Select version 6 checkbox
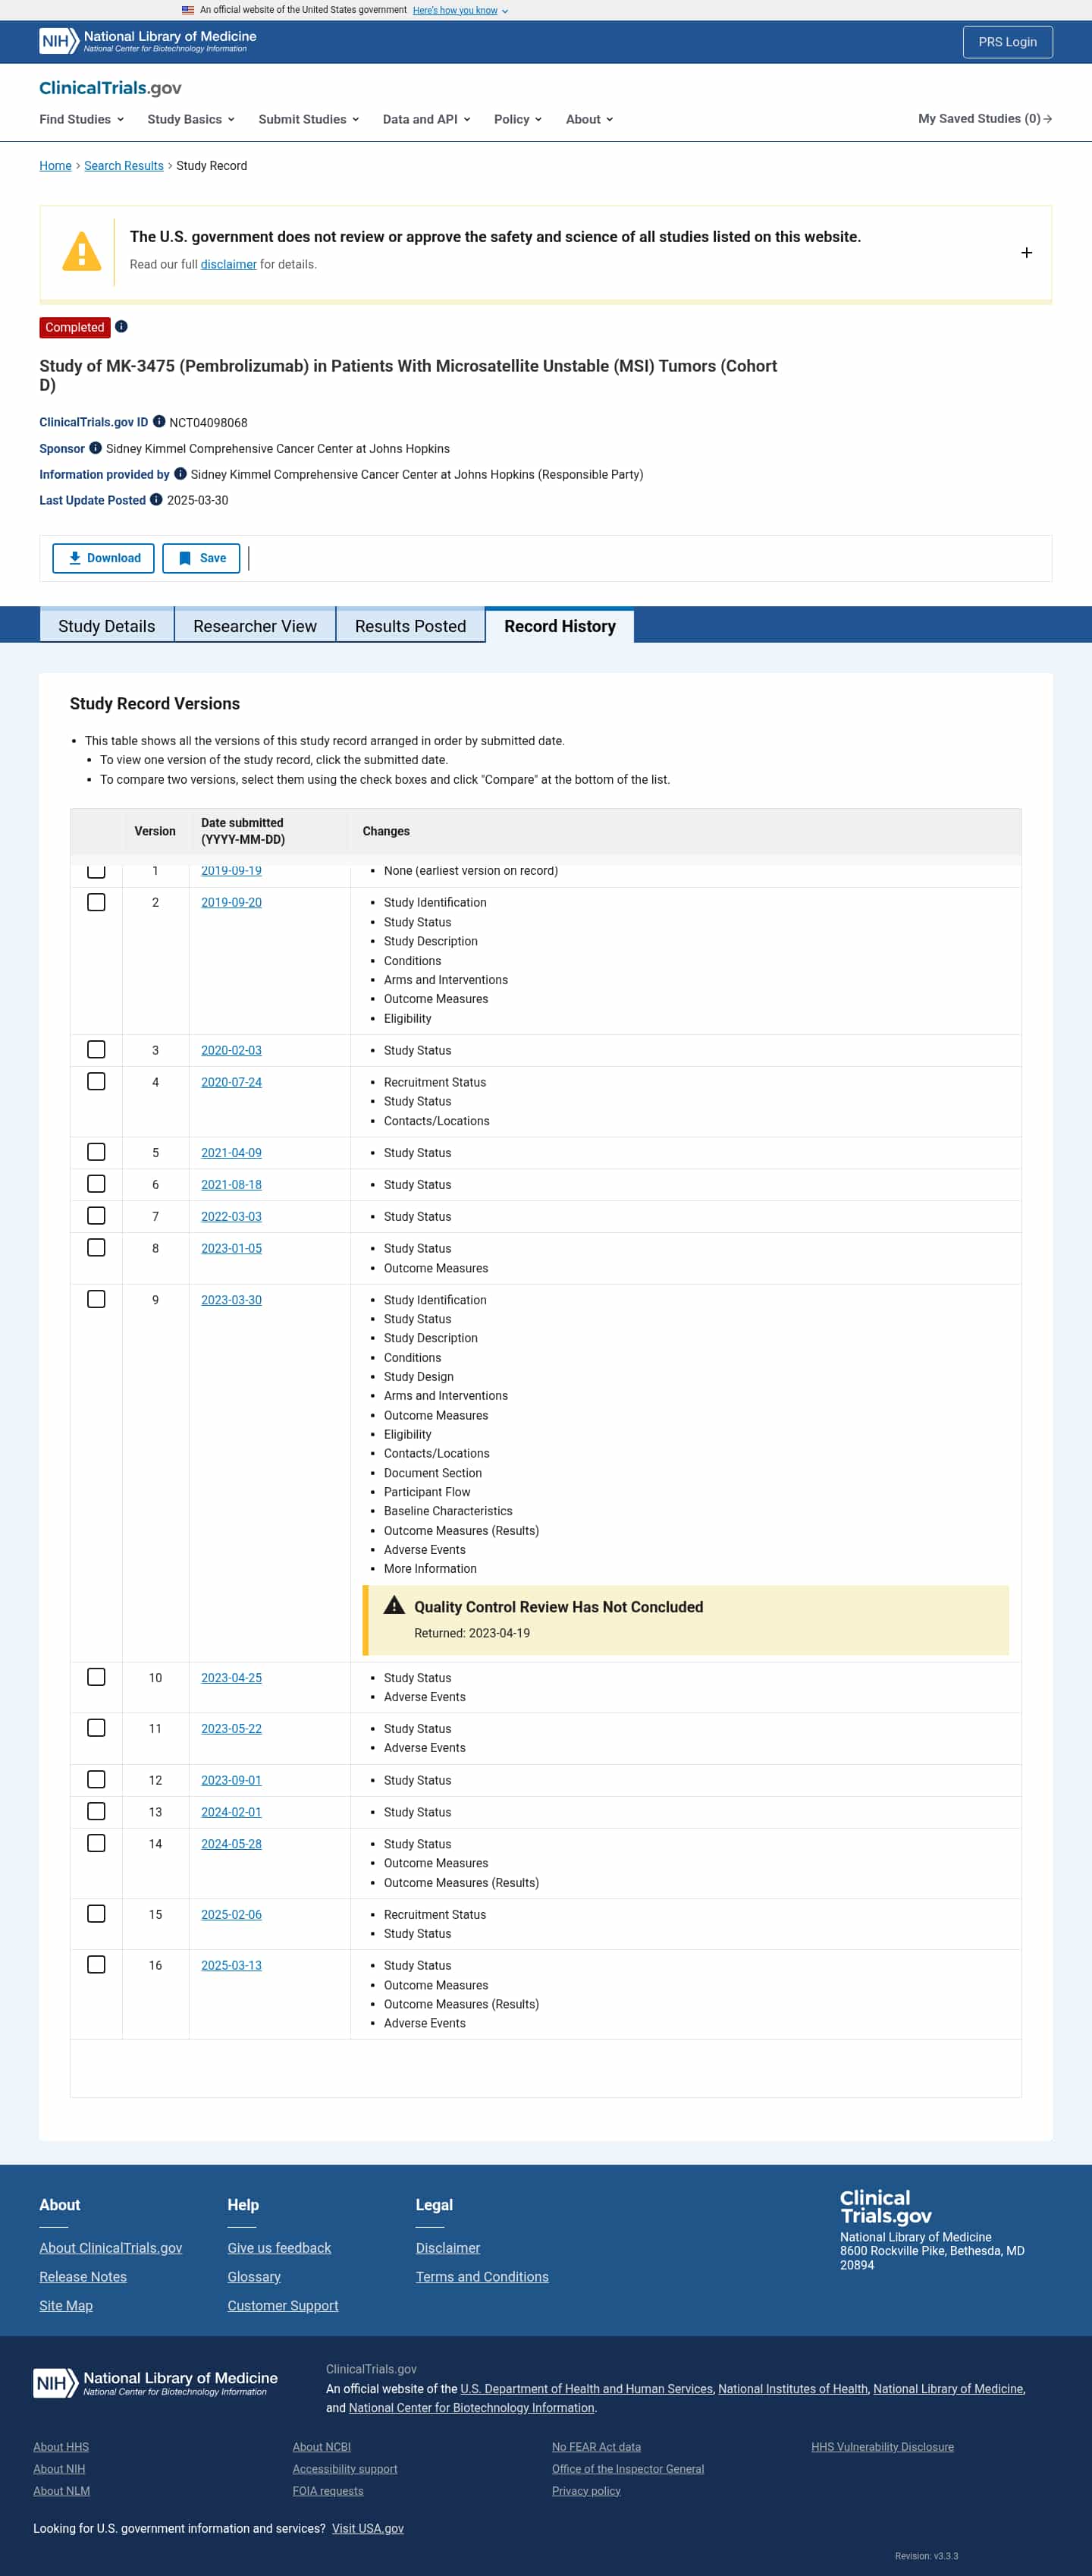Screen dimensions: 1092x2576 (96, 1184)
